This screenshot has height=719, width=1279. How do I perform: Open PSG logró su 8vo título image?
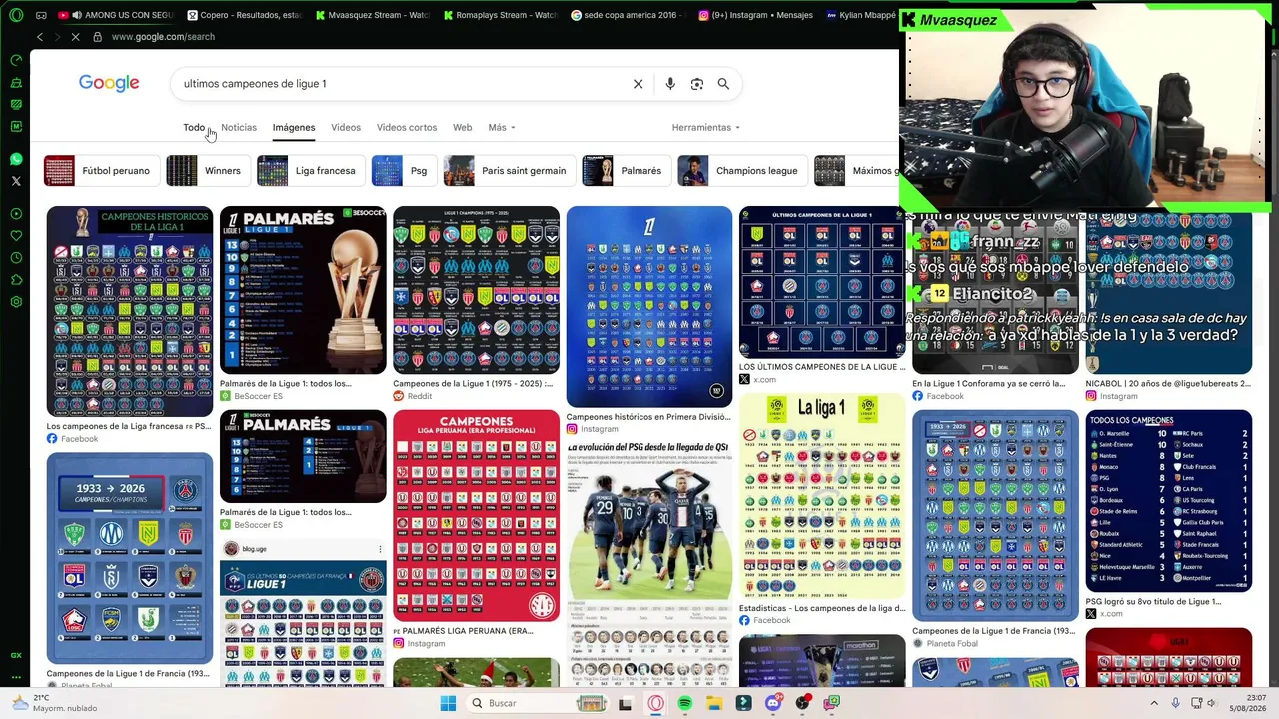[x=1169, y=501]
